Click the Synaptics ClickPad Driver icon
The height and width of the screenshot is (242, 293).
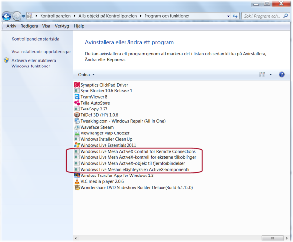point(77,85)
